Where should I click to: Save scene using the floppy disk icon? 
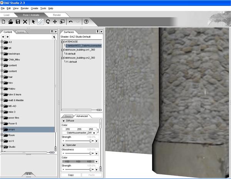(x=18, y=22)
